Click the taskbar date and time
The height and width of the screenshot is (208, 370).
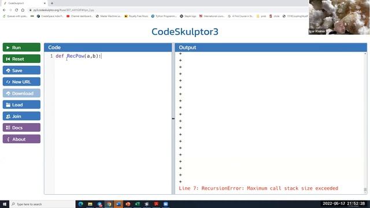344,203
